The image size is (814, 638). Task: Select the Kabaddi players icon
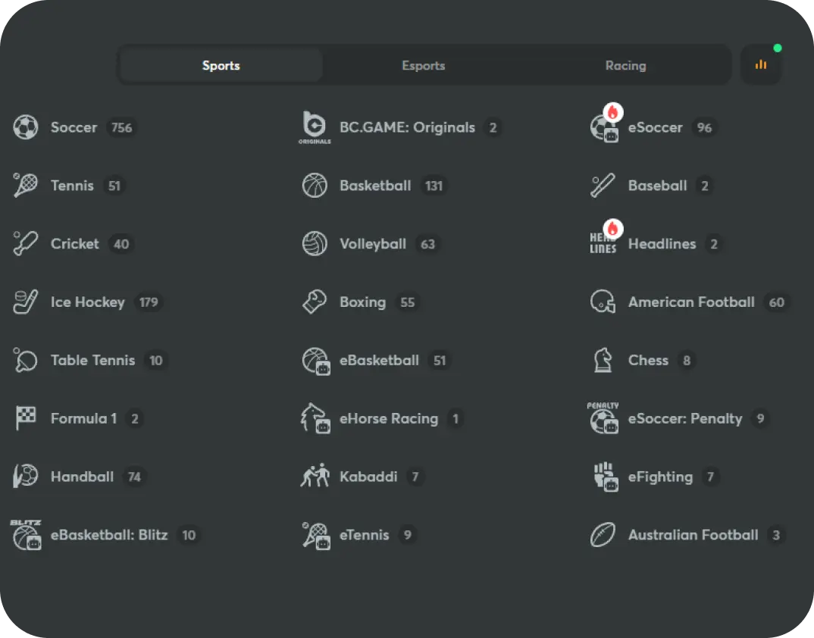pos(315,477)
